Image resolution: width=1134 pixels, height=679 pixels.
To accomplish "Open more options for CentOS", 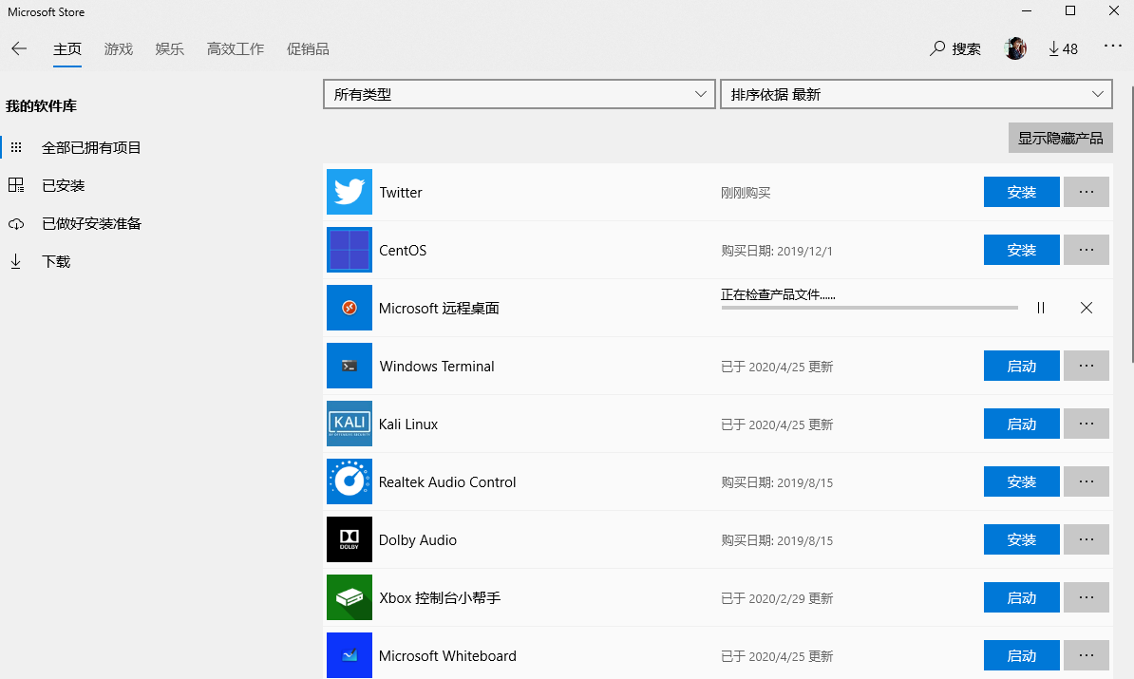I will point(1087,250).
